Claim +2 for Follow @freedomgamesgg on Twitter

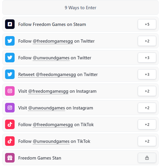(x=147, y=41)
